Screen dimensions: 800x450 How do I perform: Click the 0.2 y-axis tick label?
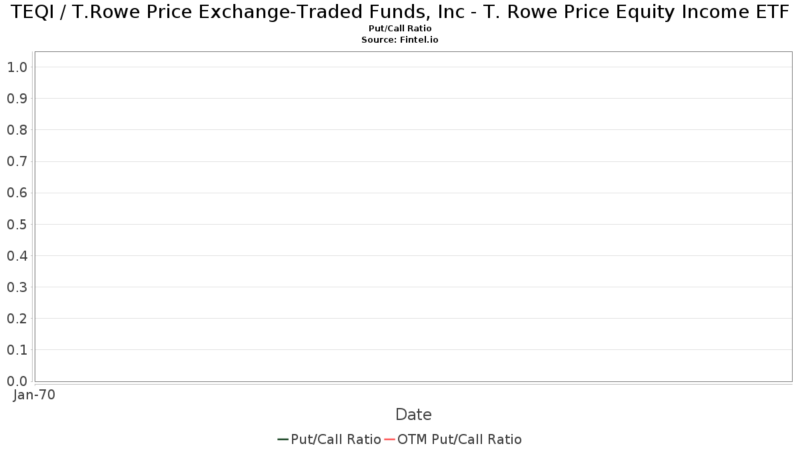pos(17,318)
